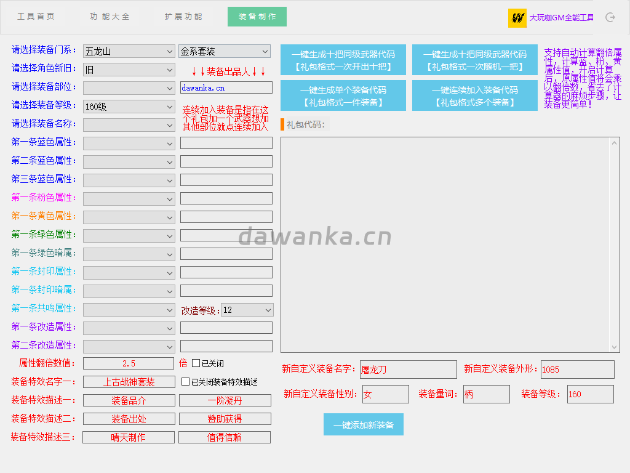Toggle 已关闭装备特效描述 checkbox
This screenshot has width=630, height=473.
186,381
